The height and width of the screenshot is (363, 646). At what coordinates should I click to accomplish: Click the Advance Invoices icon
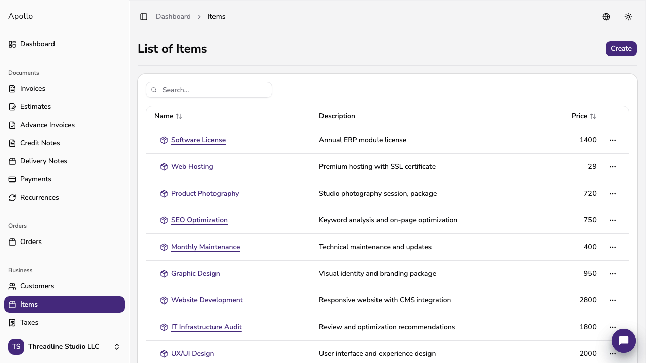point(12,125)
